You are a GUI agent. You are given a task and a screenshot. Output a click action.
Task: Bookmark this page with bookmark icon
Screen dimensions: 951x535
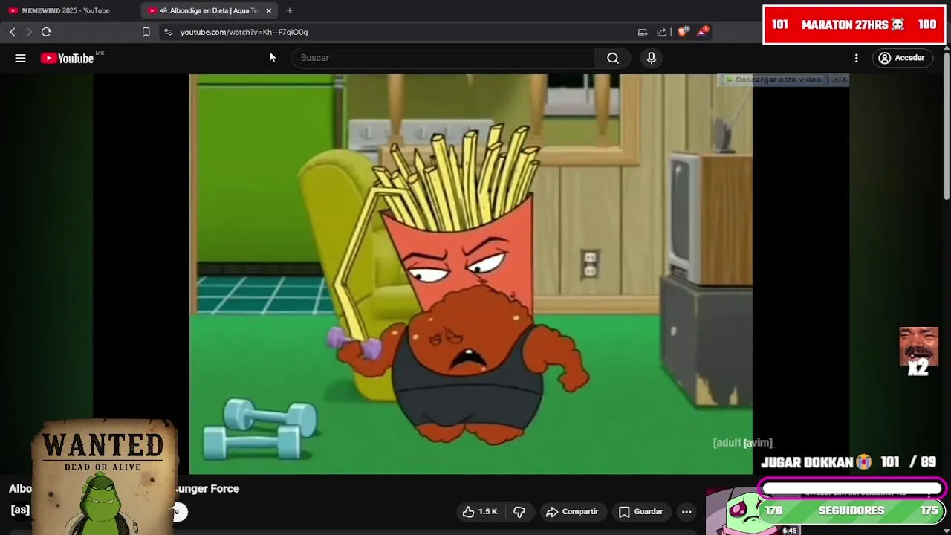click(x=146, y=32)
